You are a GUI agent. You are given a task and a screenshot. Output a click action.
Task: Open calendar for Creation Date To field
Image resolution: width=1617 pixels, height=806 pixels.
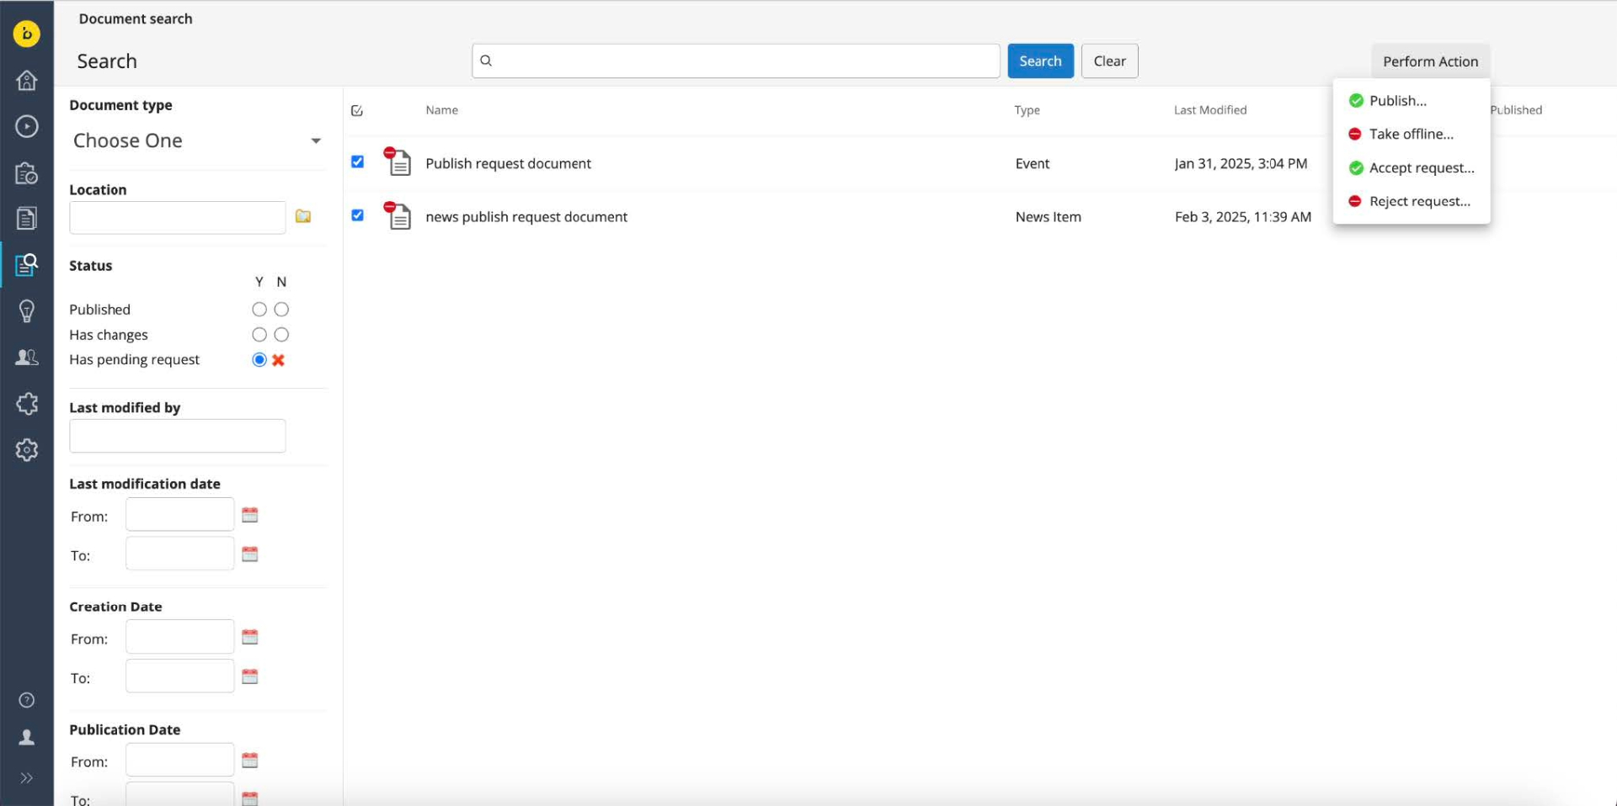[x=250, y=677]
